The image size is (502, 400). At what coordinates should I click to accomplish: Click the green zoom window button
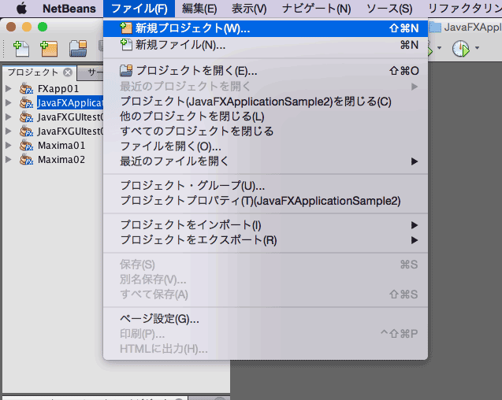point(43,28)
